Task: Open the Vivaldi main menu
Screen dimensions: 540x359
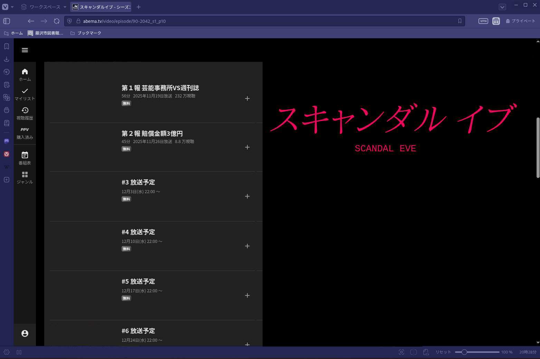Action: pos(6,7)
